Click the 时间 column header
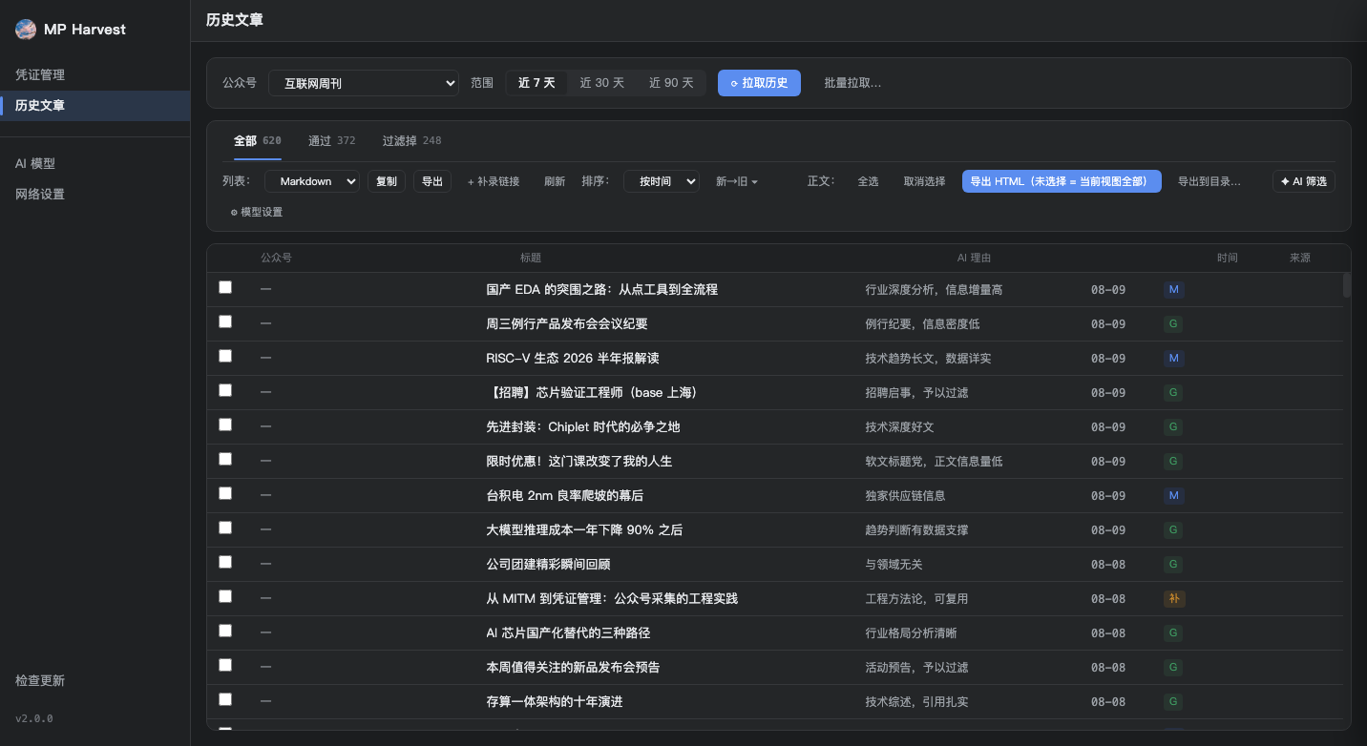Screen dimensions: 1367x746 [1228, 259]
